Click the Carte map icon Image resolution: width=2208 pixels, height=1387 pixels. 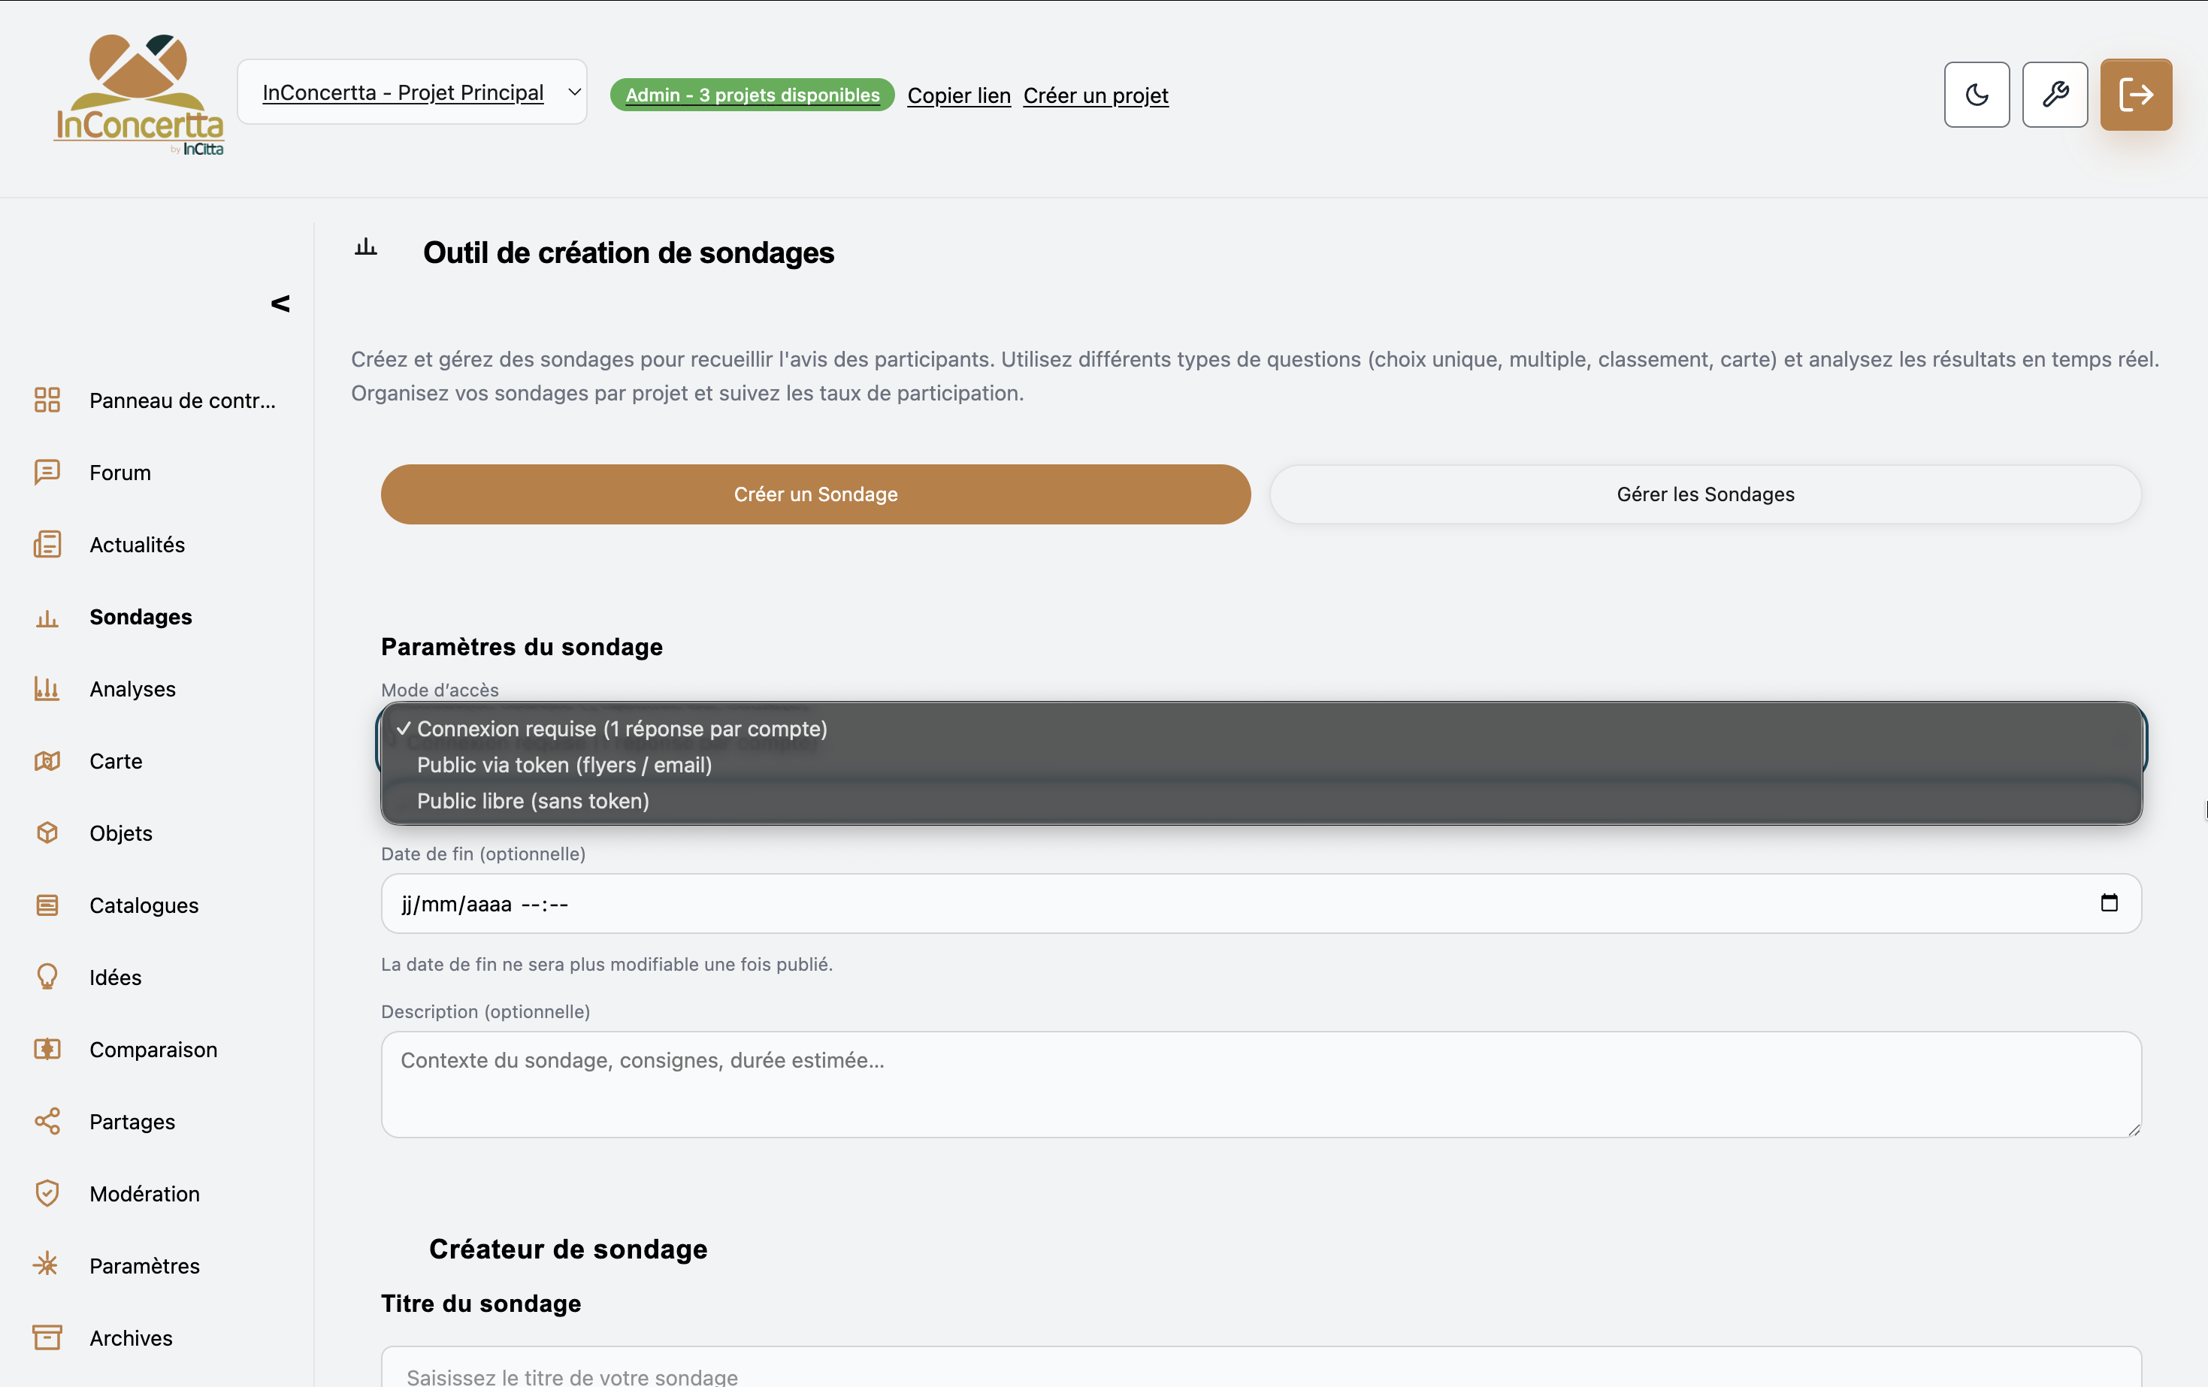(x=47, y=761)
